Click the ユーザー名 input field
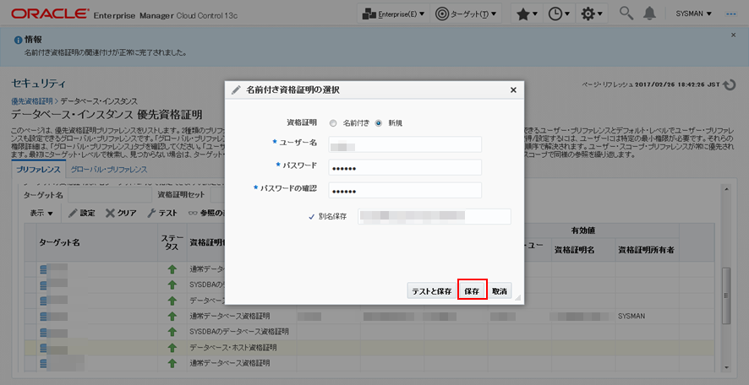The width and height of the screenshot is (749, 385). click(405, 144)
